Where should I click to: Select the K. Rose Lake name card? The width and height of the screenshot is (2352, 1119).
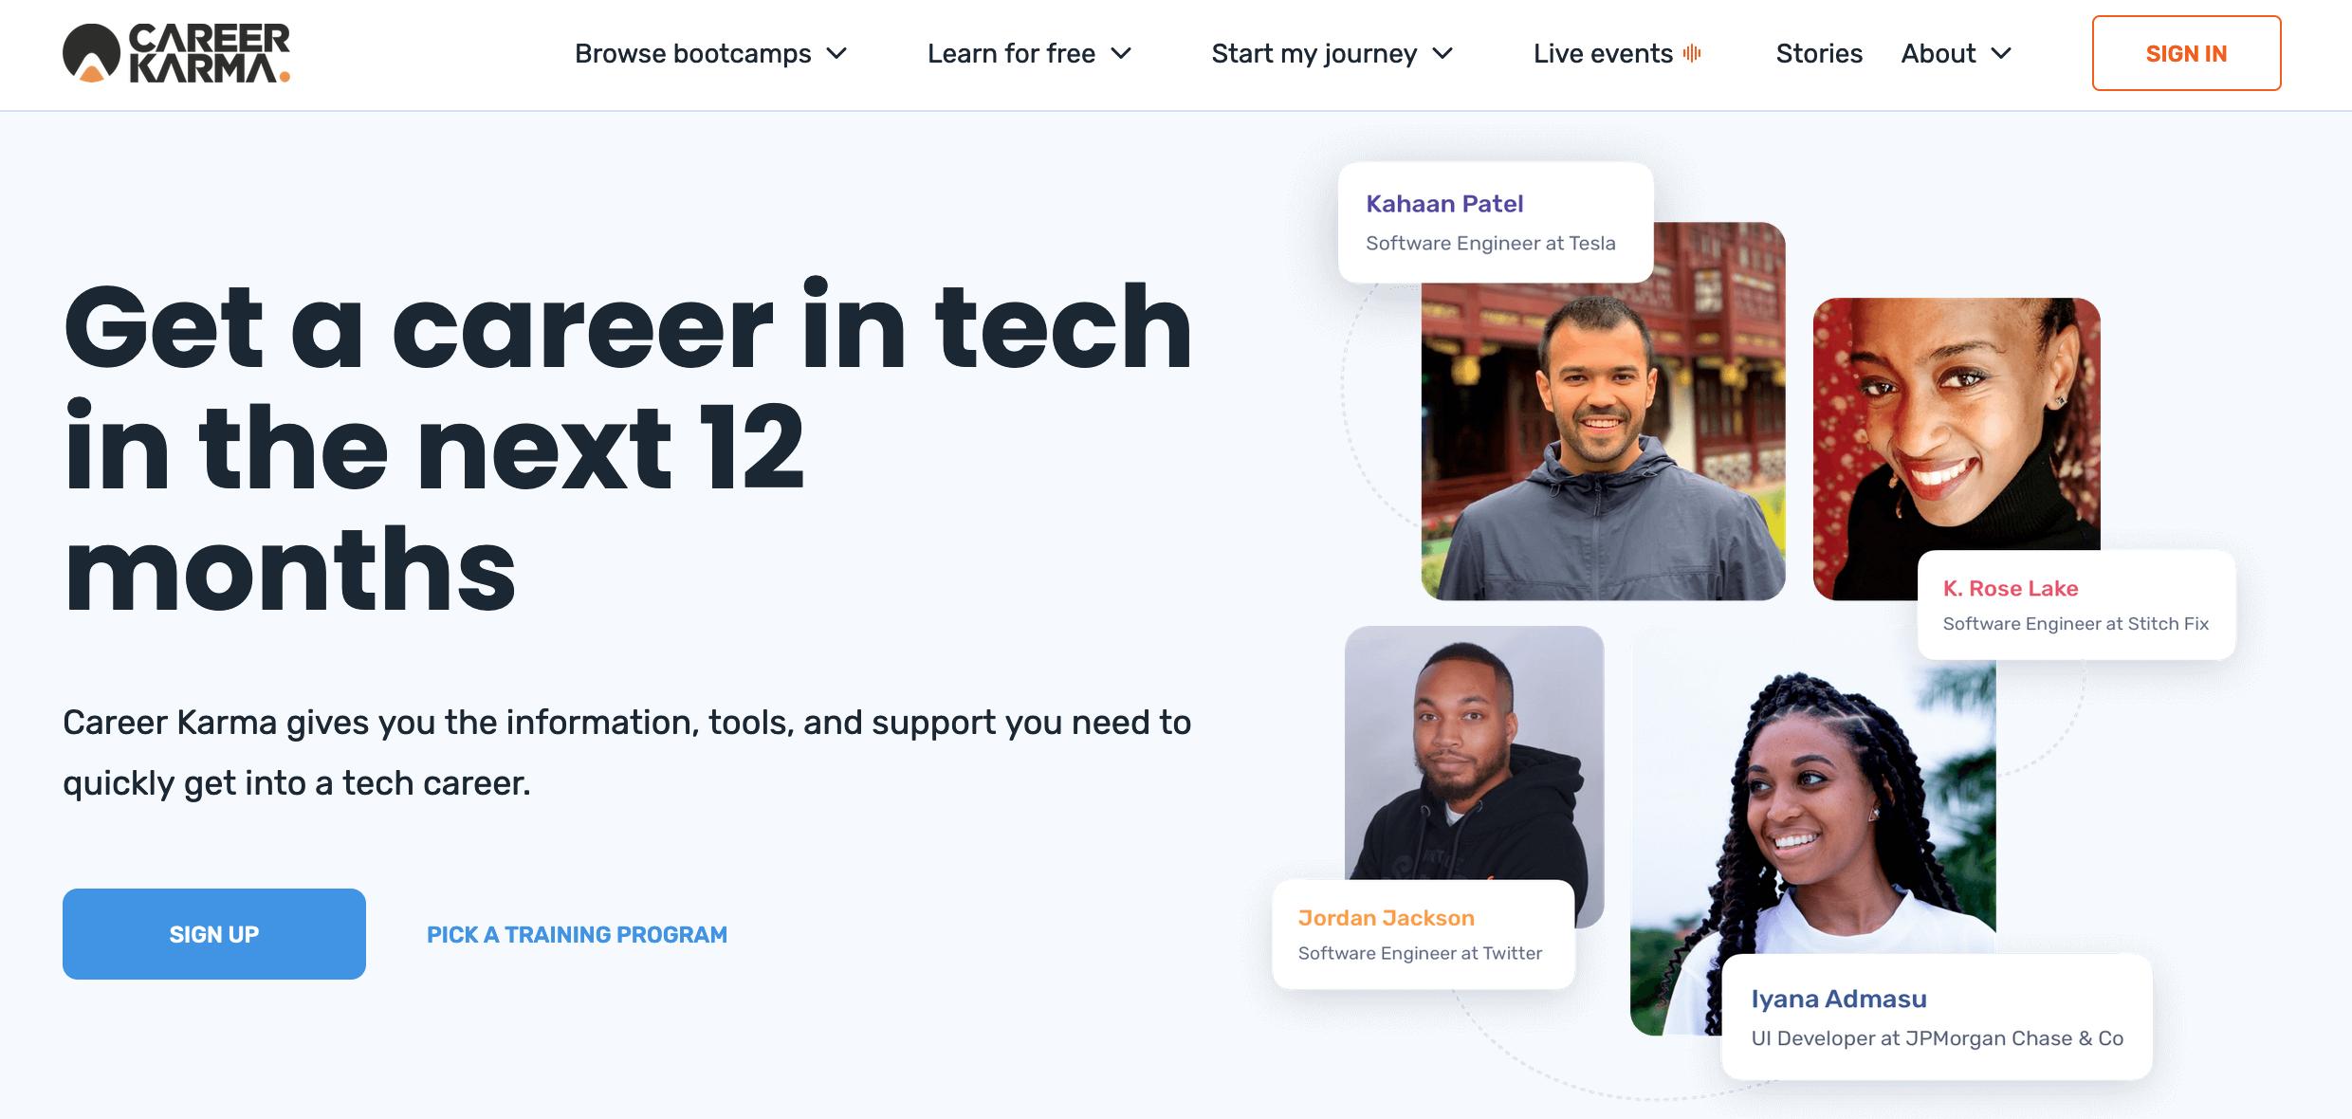(x=2076, y=605)
